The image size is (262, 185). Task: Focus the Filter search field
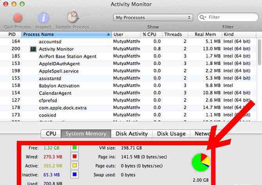[x=228, y=17]
